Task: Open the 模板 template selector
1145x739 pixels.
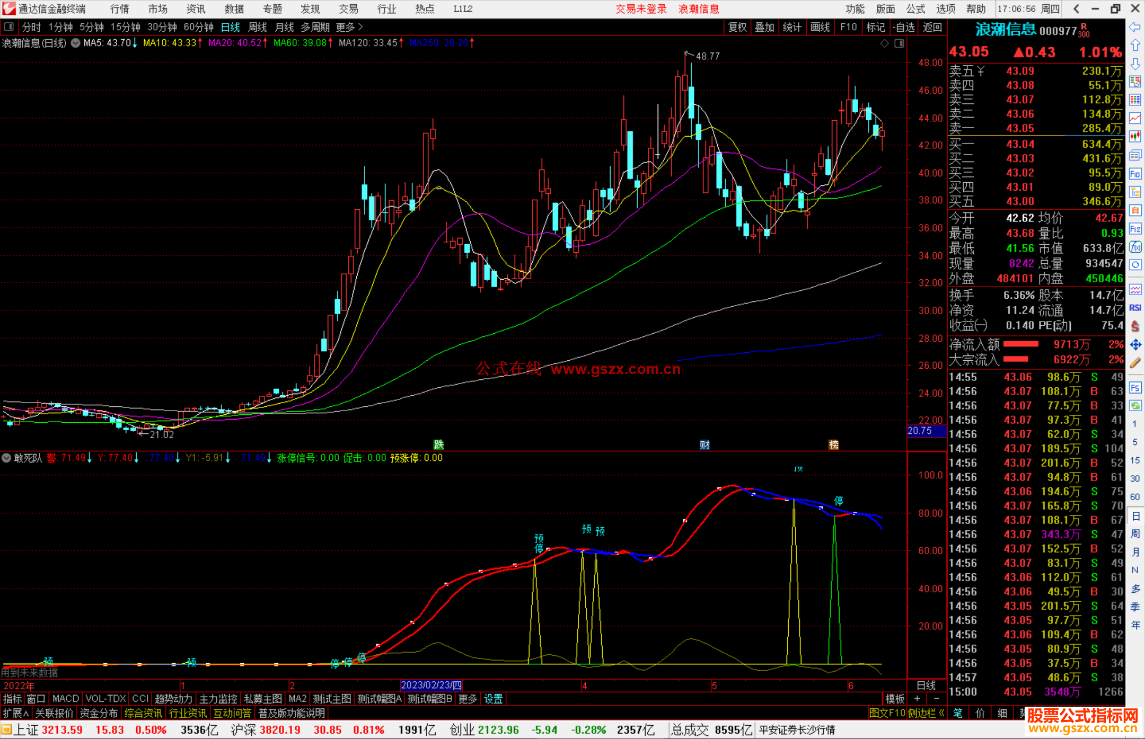Action: pos(895,699)
